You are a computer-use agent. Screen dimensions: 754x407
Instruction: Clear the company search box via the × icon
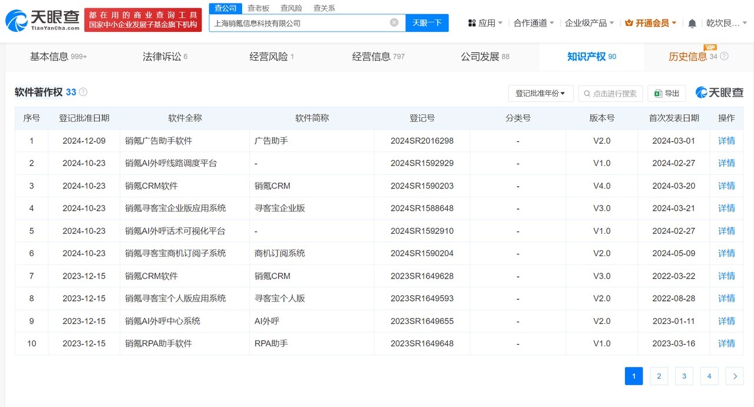pyautogui.click(x=393, y=22)
